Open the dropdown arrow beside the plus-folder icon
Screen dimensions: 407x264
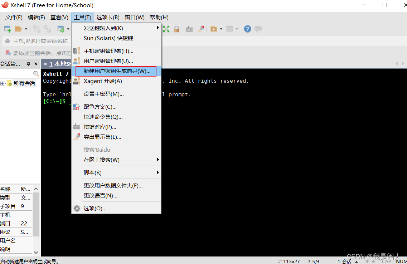pos(221,29)
